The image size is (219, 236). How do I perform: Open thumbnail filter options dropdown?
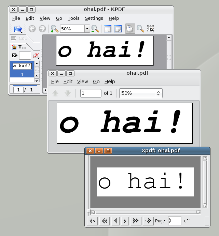(x=36, y=56)
